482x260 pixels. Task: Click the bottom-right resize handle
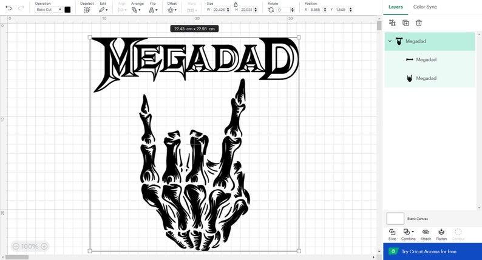click(299, 251)
